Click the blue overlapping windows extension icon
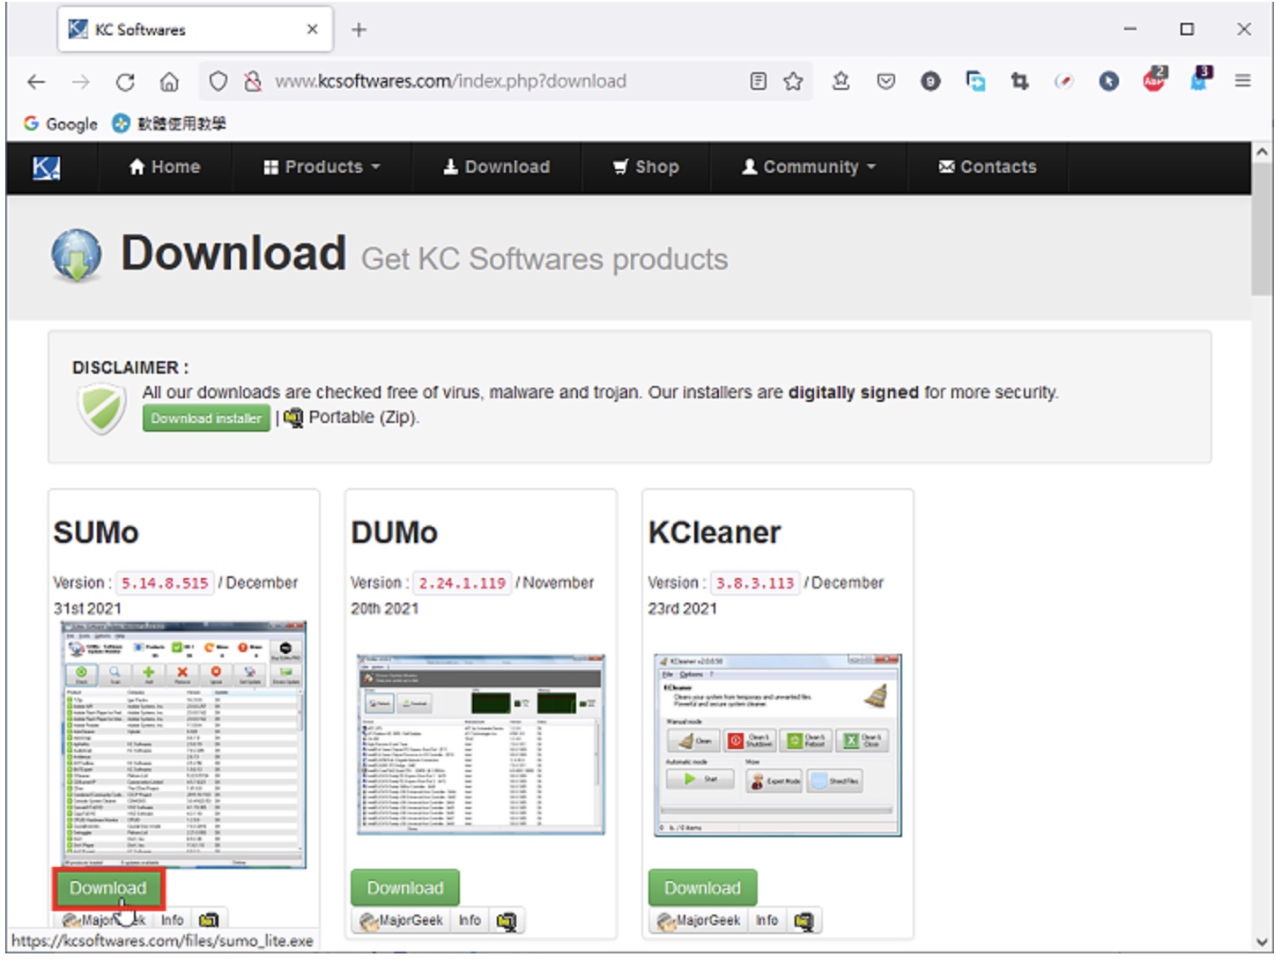Screen dimensions: 1281x964 [x=975, y=82]
